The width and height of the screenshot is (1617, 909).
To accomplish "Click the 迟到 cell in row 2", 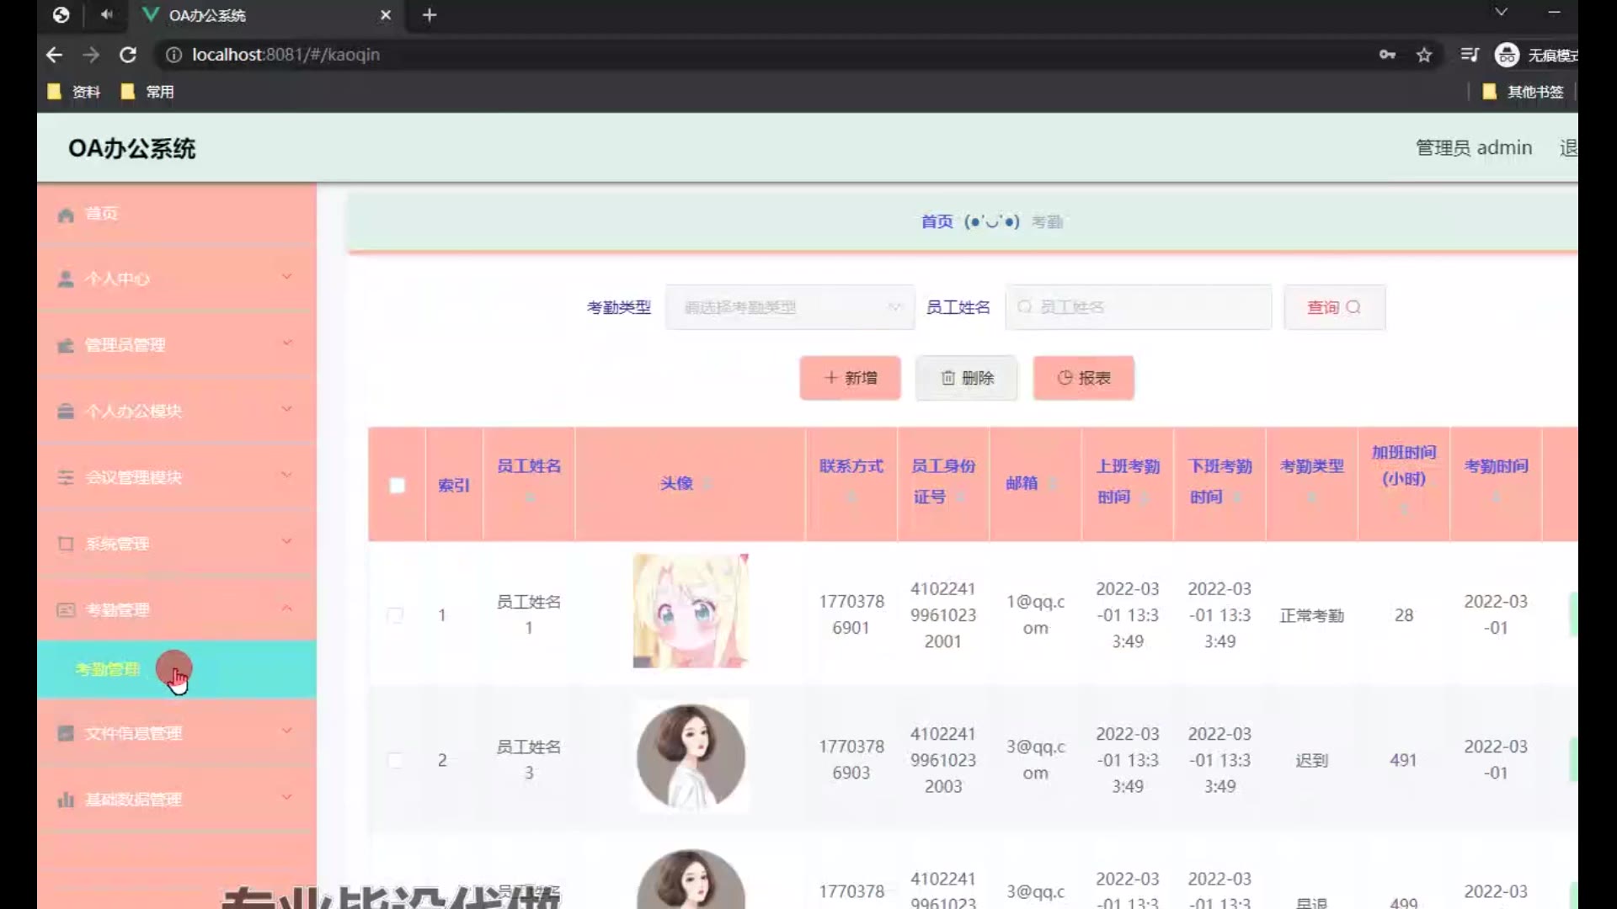I will (1311, 761).
